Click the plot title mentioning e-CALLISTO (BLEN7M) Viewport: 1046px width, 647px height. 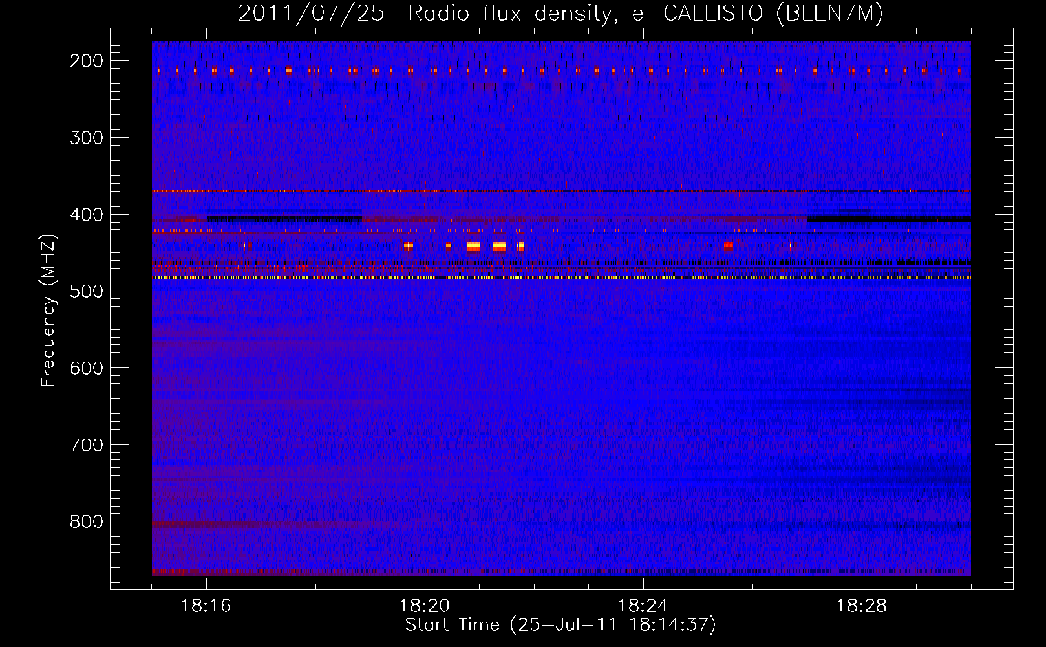[560, 14]
